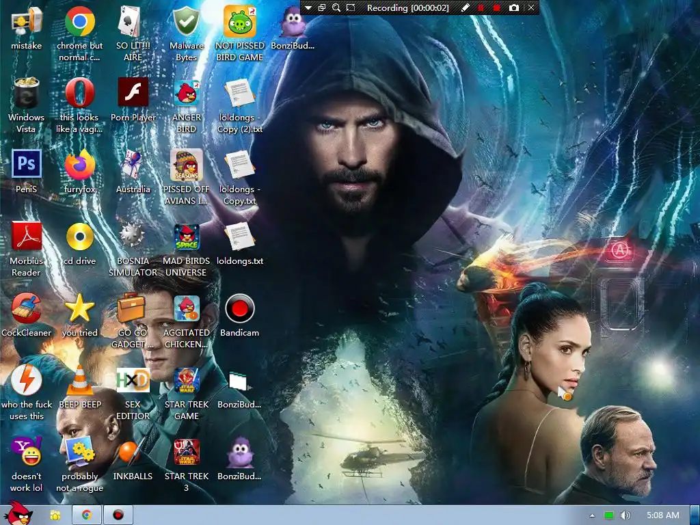This screenshot has width=700, height=525.
Task: Launch 'BOSNIA SIMULATOR' minesweeper icon
Action: coord(133,236)
